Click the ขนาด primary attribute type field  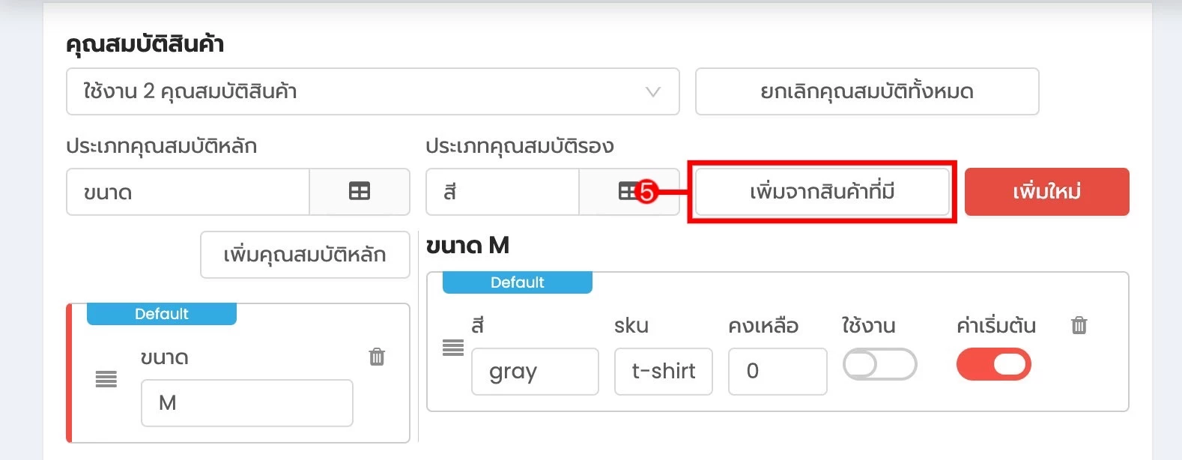click(x=188, y=192)
